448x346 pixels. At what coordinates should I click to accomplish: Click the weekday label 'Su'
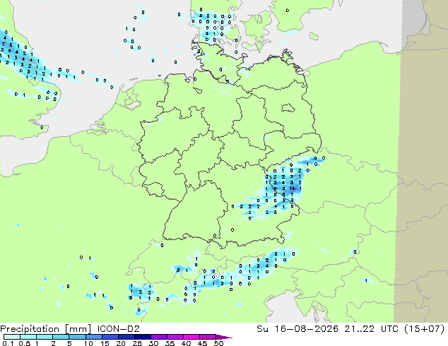(262, 329)
